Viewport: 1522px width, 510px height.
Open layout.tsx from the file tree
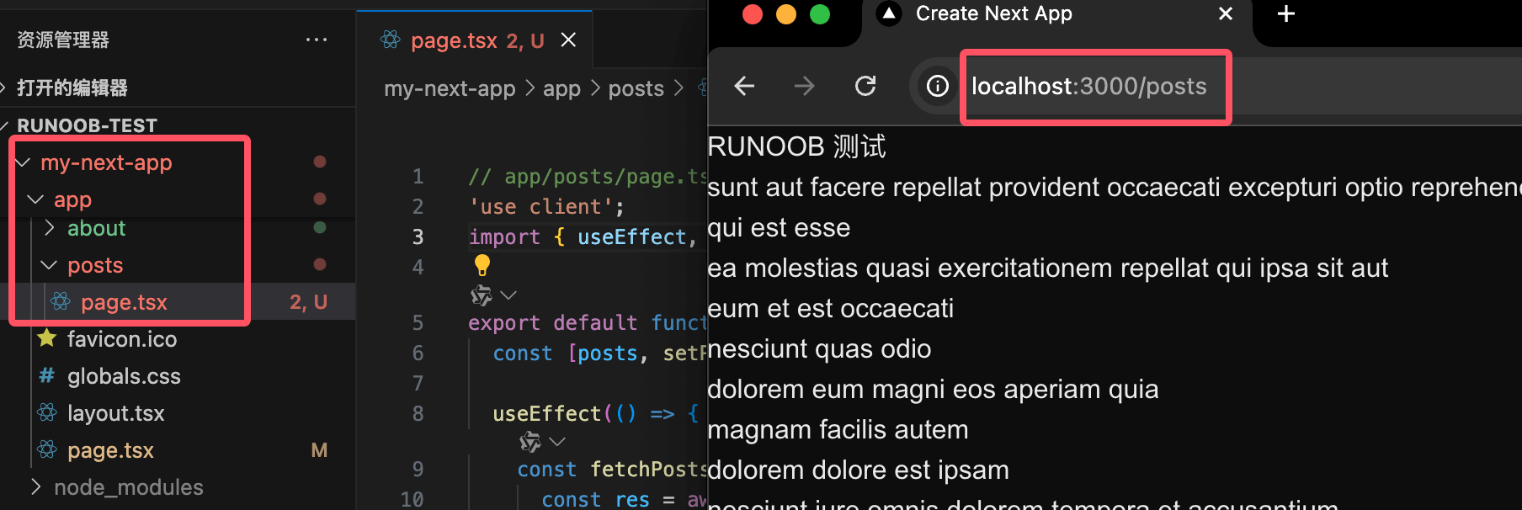pos(115,413)
